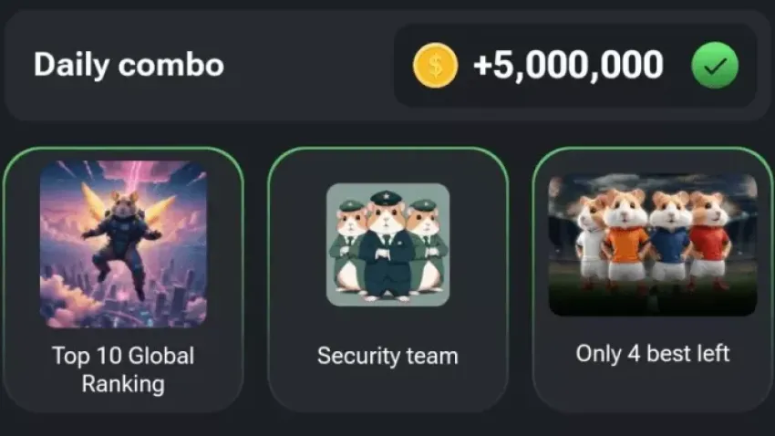
Task: Select the +5,000,000 reward amount
Action: click(x=568, y=66)
